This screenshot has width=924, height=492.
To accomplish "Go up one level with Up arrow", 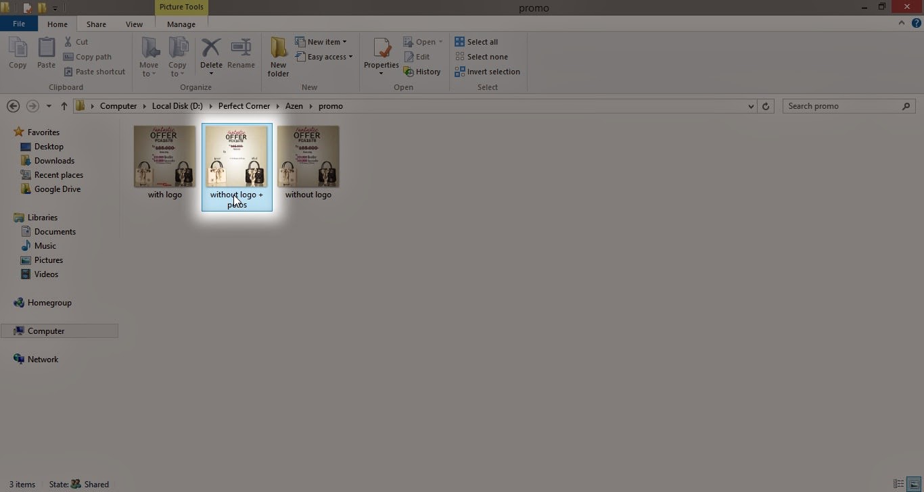I will (x=64, y=106).
